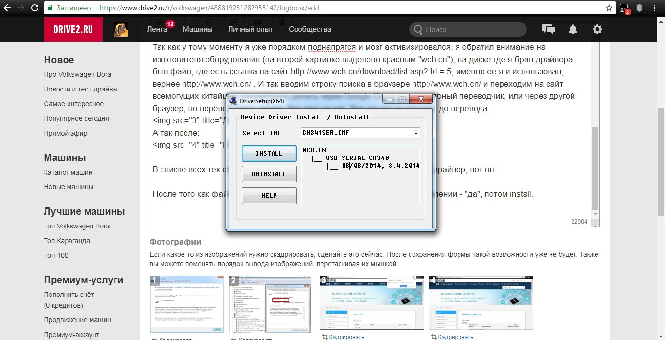Click the Новое sidebar heading

[59, 60]
